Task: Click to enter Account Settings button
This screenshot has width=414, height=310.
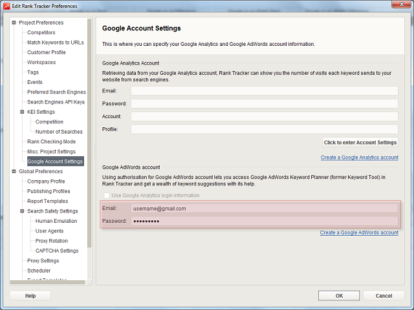Action: pos(360,142)
